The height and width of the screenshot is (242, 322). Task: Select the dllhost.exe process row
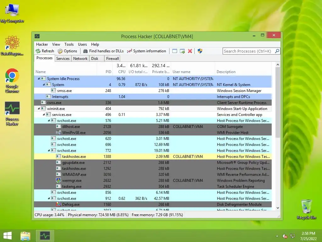click(153, 127)
